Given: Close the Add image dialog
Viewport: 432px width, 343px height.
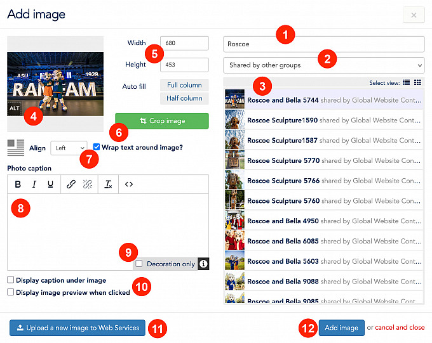Looking at the screenshot, I should pos(414,15).
